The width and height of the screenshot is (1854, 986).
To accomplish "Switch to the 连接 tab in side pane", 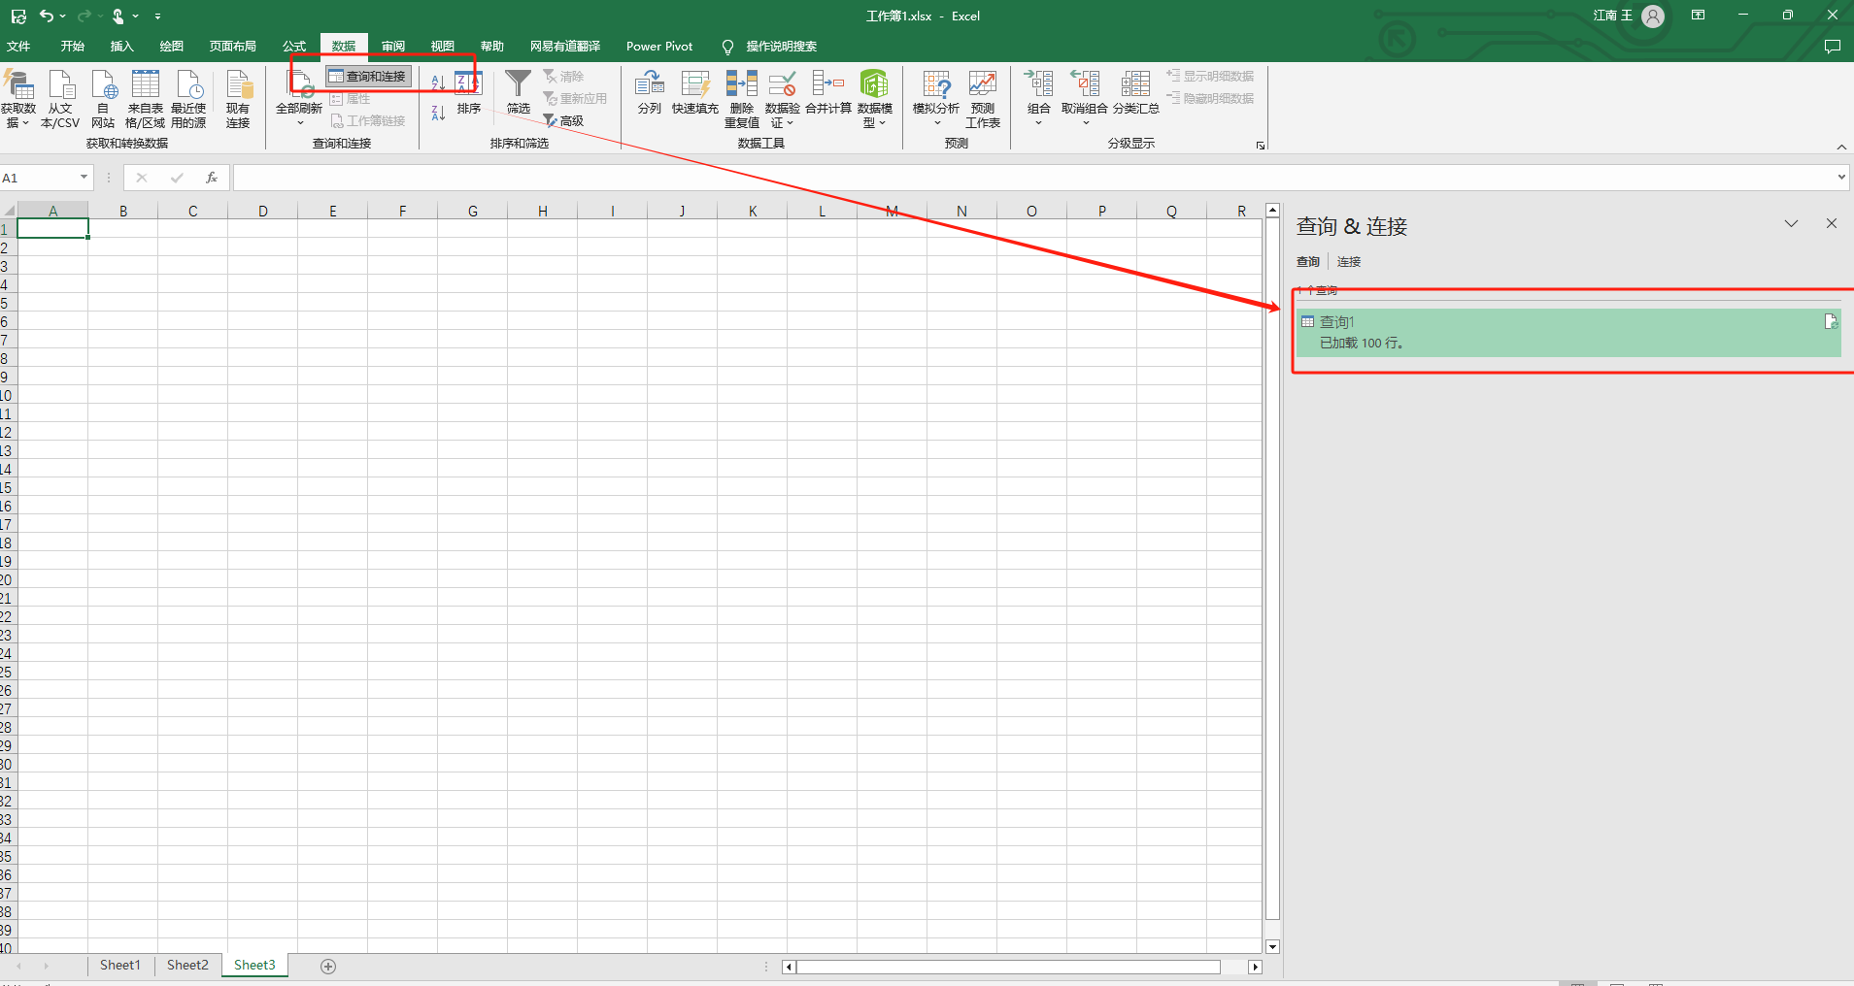I will click(1349, 262).
